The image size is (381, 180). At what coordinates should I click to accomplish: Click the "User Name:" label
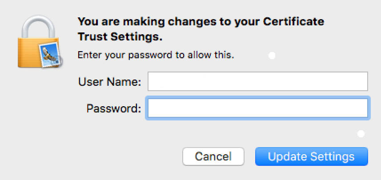point(110,82)
